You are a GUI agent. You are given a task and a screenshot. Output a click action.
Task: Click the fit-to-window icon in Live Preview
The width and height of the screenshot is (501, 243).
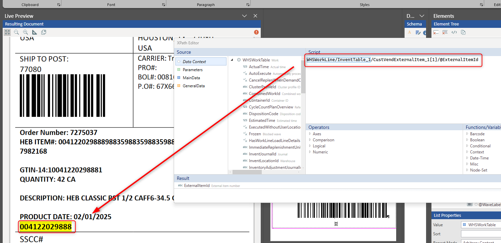tap(7, 32)
